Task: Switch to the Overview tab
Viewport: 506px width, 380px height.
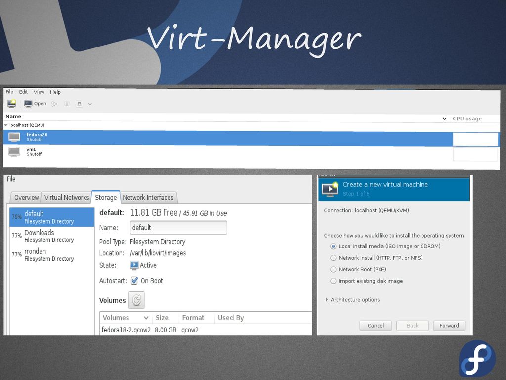Action: 26,198
